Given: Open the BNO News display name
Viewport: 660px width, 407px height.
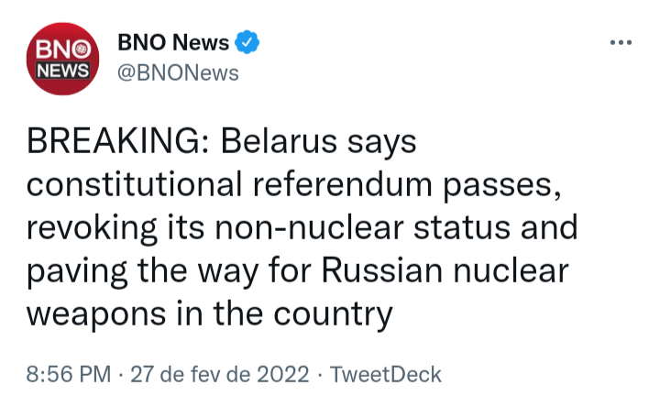Looking at the screenshot, I should tap(174, 41).
